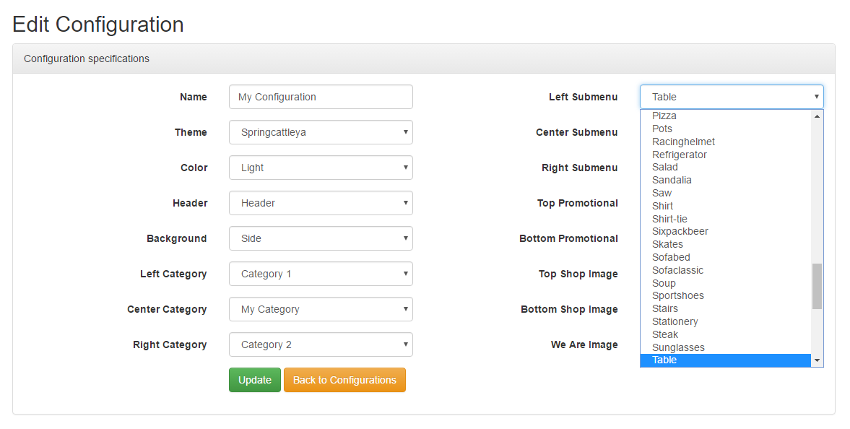Image resolution: width=850 pixels, height=429 pixels.
Task: Open the Center Category dropdown
Action: (321, 309)
